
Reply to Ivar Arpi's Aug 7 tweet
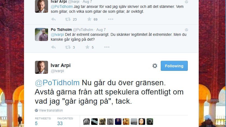tap(53, 19)
